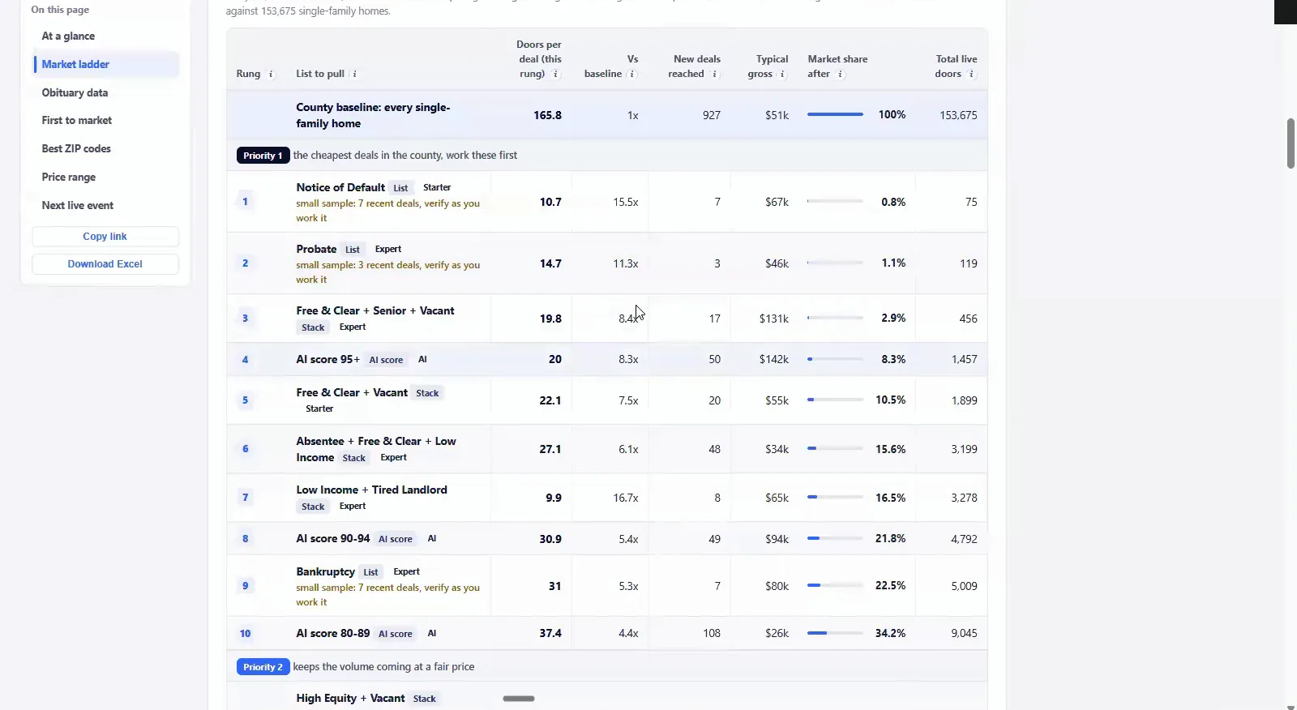Click the 34.2% market share bar
This screenshot has height=710, width=1297.
835,634
